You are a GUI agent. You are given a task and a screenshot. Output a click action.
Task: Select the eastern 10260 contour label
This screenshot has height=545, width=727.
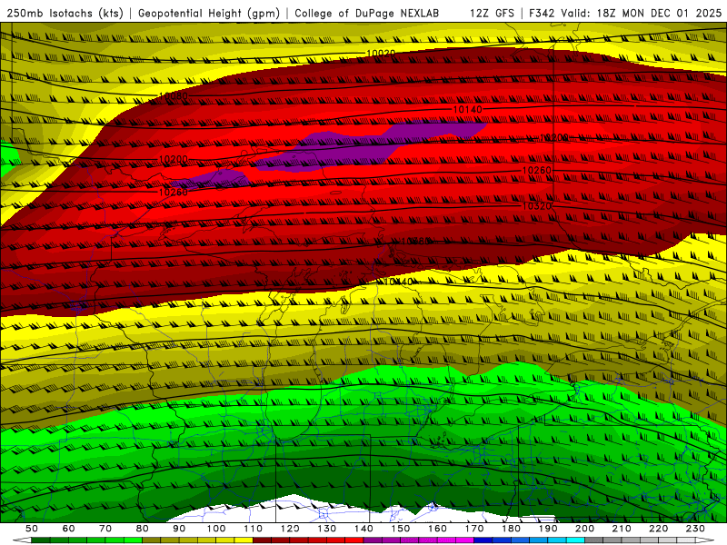(x=537, y=171)
